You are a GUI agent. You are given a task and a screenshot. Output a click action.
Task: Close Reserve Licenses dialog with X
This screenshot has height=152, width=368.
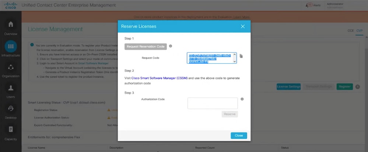[x=243, y=26]
